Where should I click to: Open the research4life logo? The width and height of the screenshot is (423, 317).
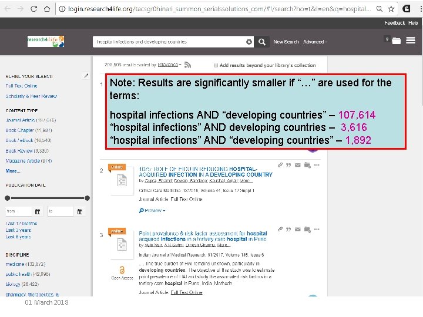pyautogui.click(x=46, y=42)
